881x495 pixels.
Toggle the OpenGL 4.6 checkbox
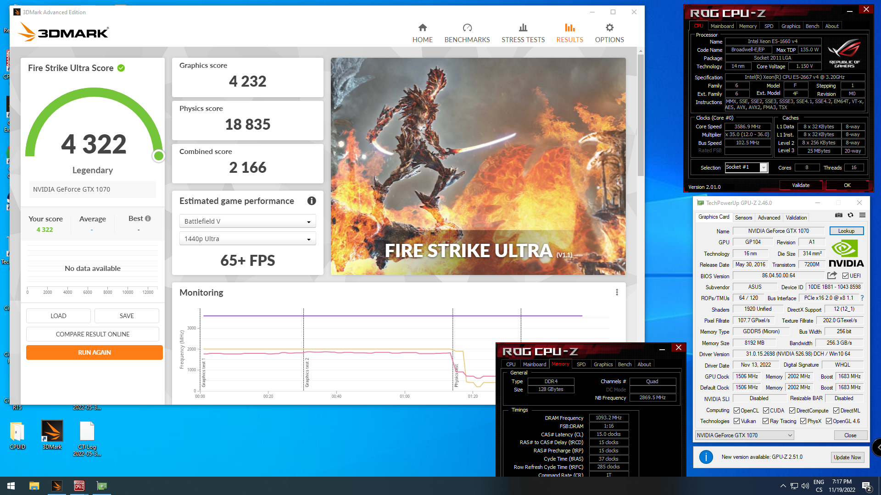tap(829, 421)
